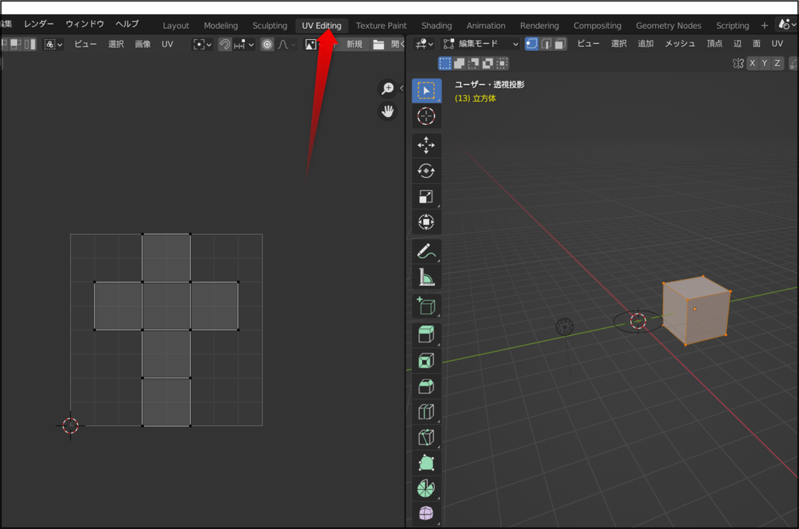This screenshot has height=529, width=799.
Task: Choose the Subtract selection mode icon
Action: click(473, 63)
